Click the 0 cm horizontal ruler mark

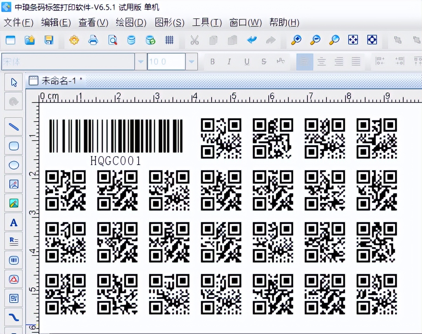coord(49,96)
